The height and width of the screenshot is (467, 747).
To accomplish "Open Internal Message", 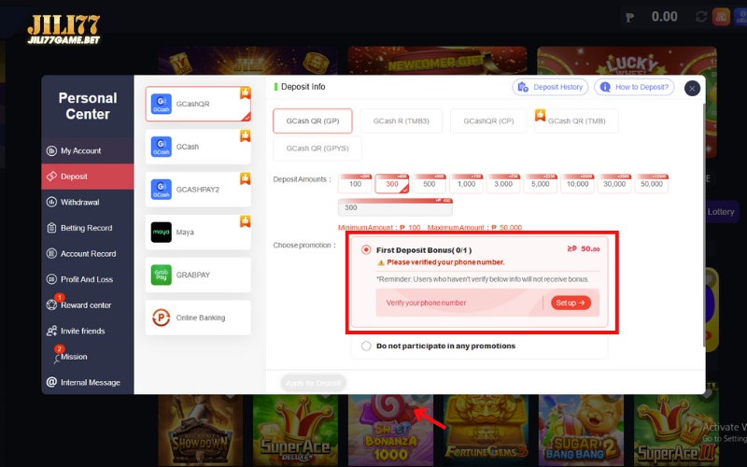I will (88, 382).
